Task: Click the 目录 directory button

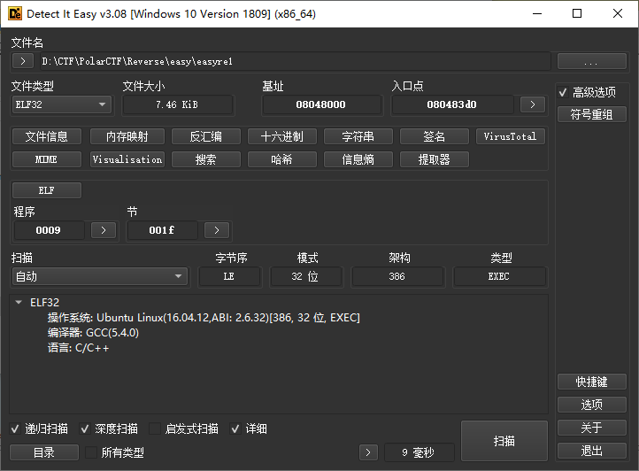Action: pos(44,452)
